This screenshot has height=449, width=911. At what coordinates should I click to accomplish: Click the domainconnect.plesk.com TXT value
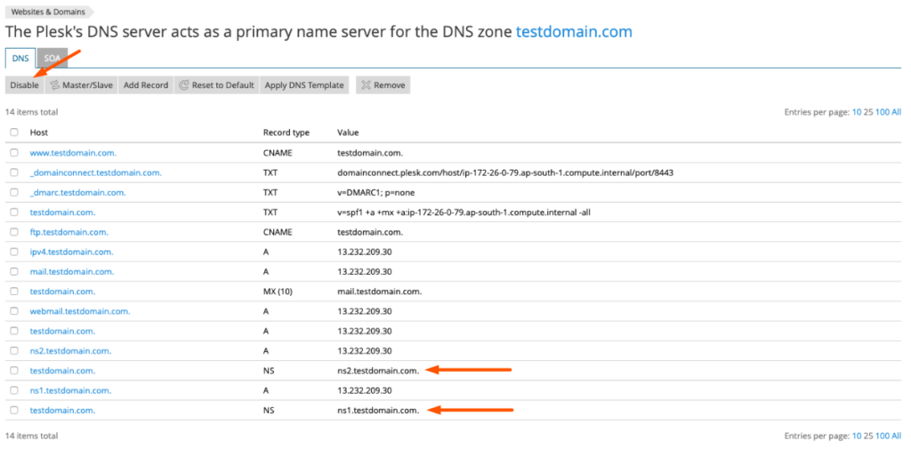click(505, 172)
